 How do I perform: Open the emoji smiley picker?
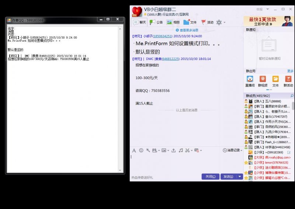pyautogui.click(x=141, y=150)
